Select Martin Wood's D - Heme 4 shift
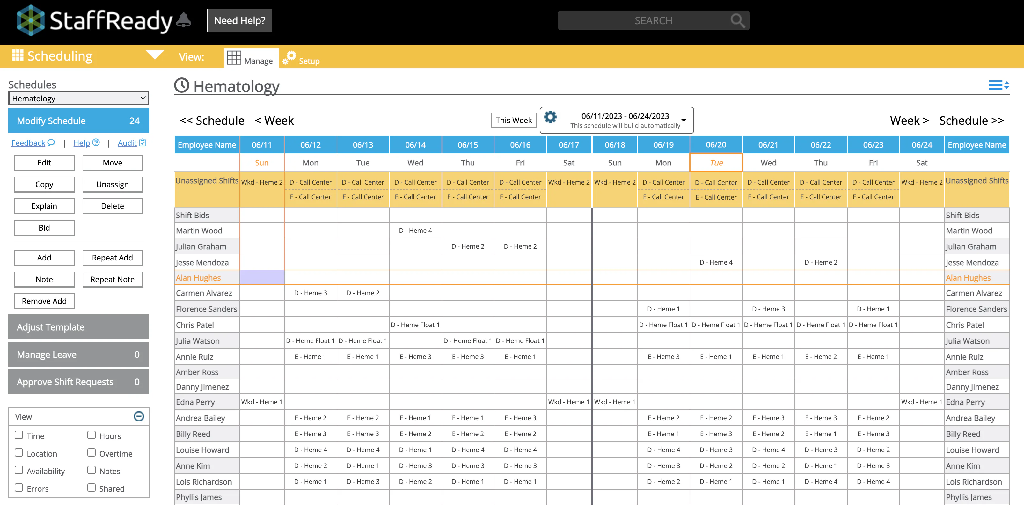 [415, 230]
